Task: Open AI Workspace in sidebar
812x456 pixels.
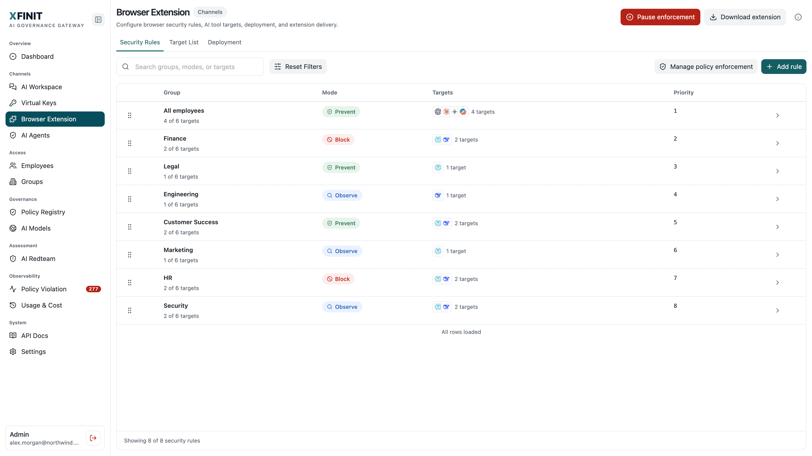Action: pyautogui.click(x=55, y=87)
